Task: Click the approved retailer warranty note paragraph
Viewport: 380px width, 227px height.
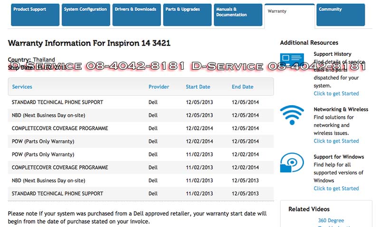Action: tap(137, 218)
